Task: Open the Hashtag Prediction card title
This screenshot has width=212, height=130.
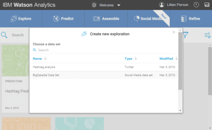Action: [x=17, y=91]
